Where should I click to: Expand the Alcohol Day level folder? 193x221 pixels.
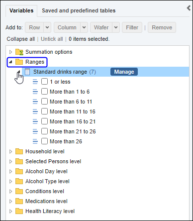point(10,171)
